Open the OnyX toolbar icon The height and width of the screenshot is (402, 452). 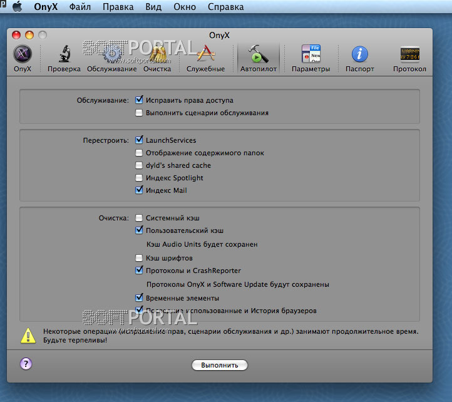(23, 58)
